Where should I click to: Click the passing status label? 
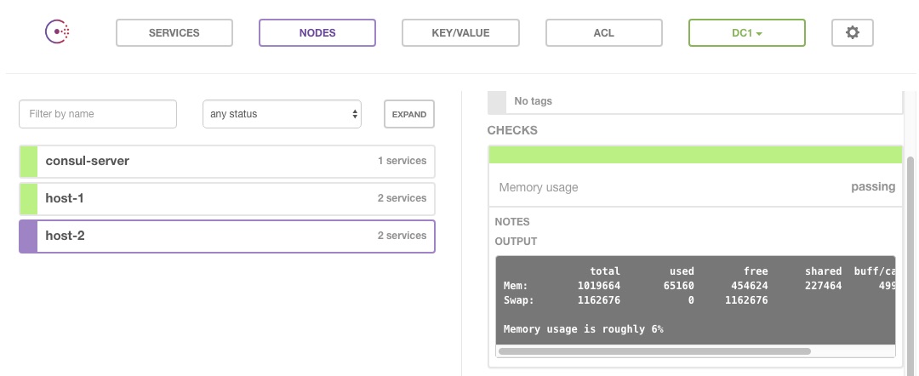tap(873, 187)
